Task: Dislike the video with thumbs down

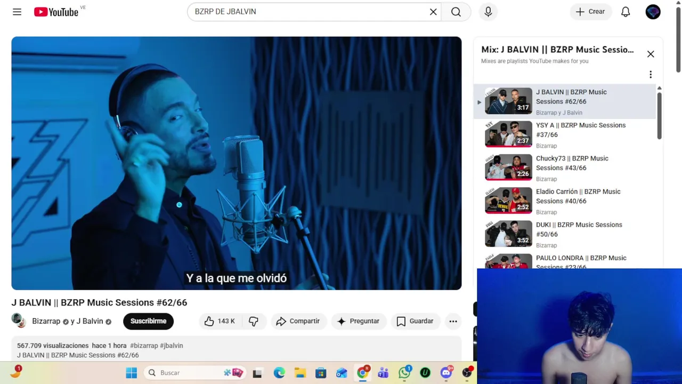Action: [254, 321]
